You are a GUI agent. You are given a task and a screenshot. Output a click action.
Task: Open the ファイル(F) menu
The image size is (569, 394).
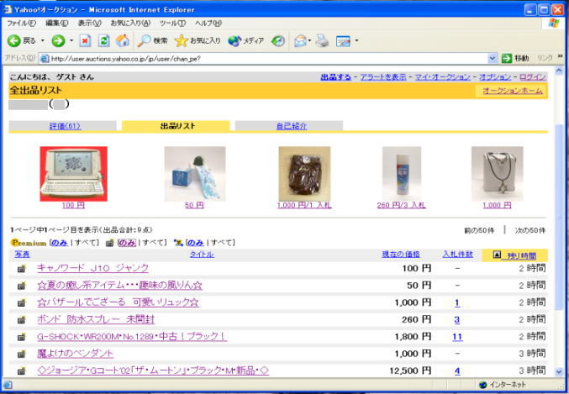[21, 24]
